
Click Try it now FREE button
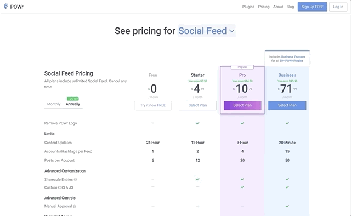tap(153, 105)
